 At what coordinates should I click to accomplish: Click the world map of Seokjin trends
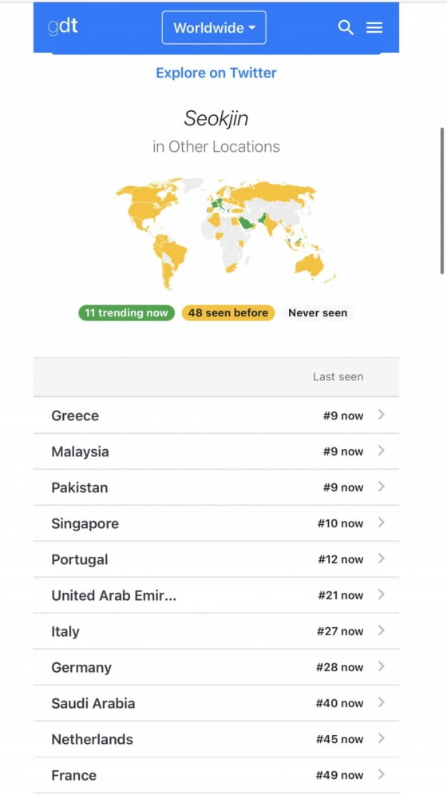(226, 233)
